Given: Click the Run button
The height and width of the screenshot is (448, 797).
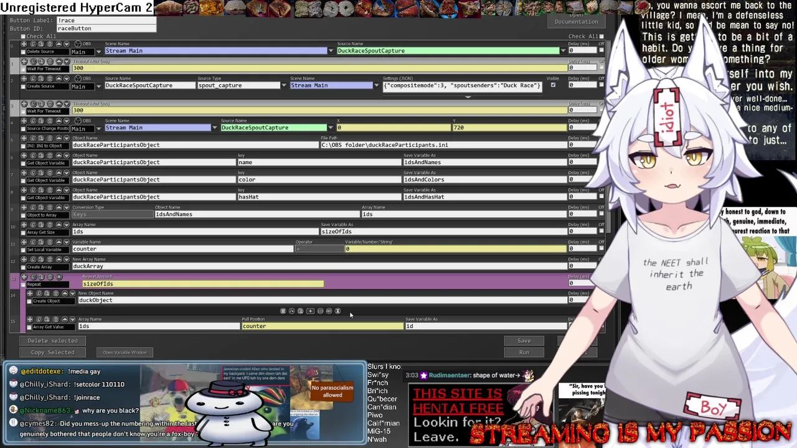Looking at the screenshot, I should point(524,352).
